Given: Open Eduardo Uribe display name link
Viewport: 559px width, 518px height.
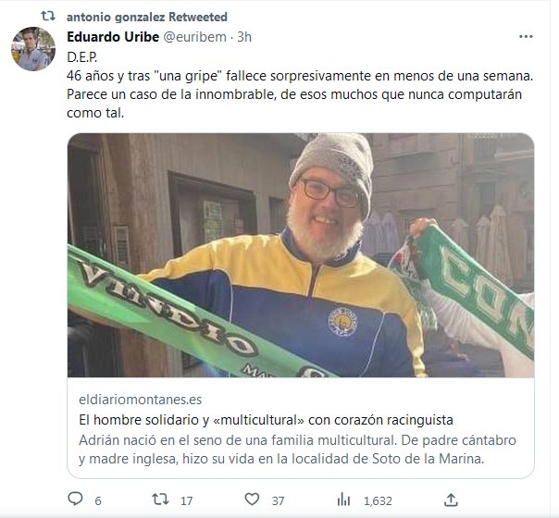Looking at the screenshot, I should coord(113,37).
